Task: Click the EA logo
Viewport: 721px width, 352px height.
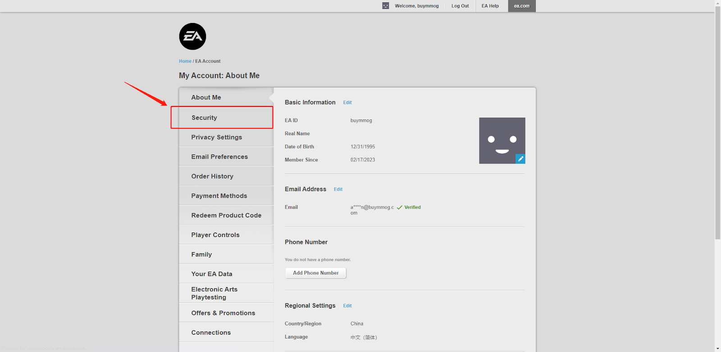Action: pyautogui.click(x=192, y=37)
